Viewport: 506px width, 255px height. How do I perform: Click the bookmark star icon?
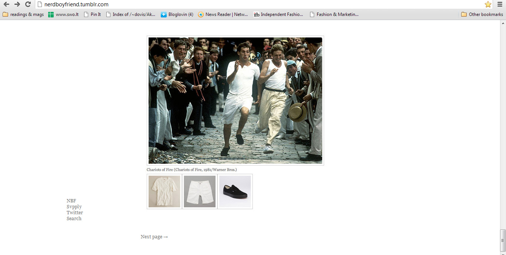tap(488, 4)
